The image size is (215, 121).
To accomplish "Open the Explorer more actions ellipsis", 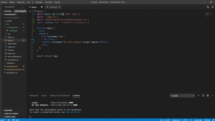I will [x=23, y=7].
